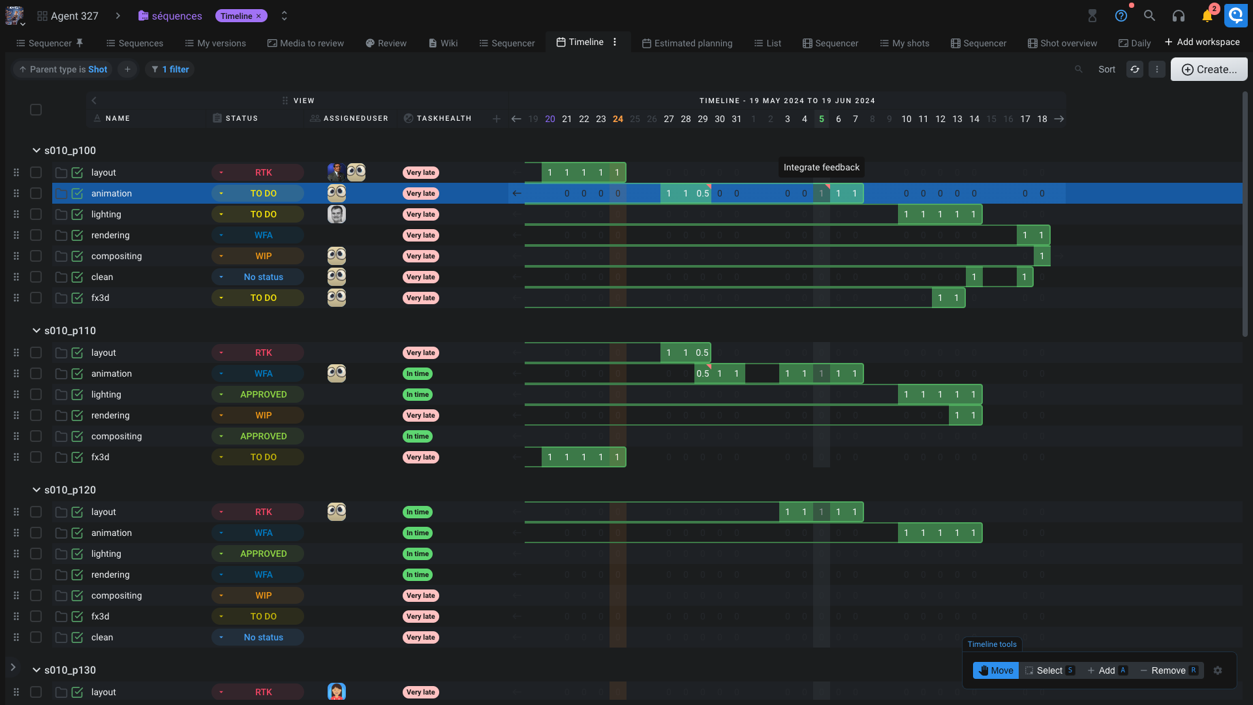1253x705 pixels.
Task: Select the Remove timeline tool
Action: (1168, 670)
